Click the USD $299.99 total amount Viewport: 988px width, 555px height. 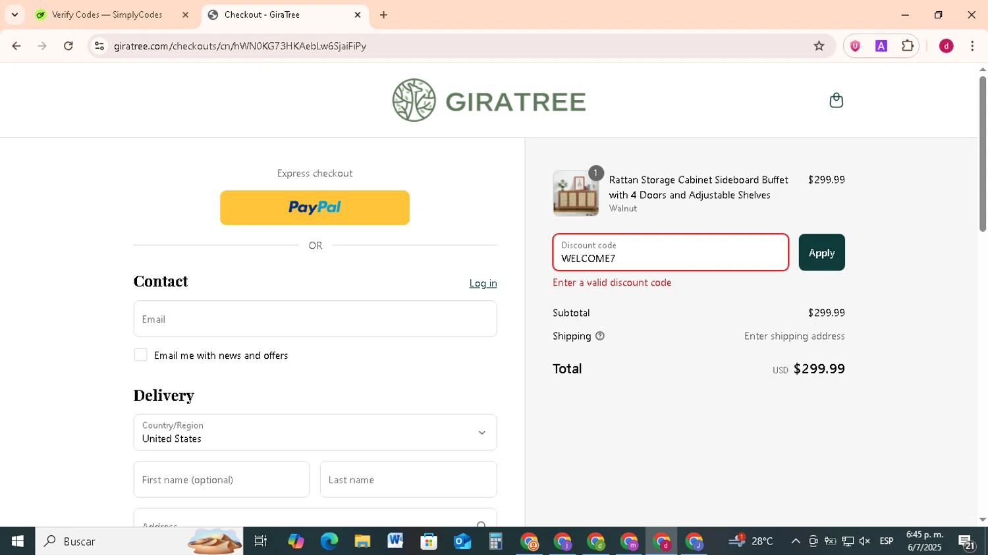[808, 369]
